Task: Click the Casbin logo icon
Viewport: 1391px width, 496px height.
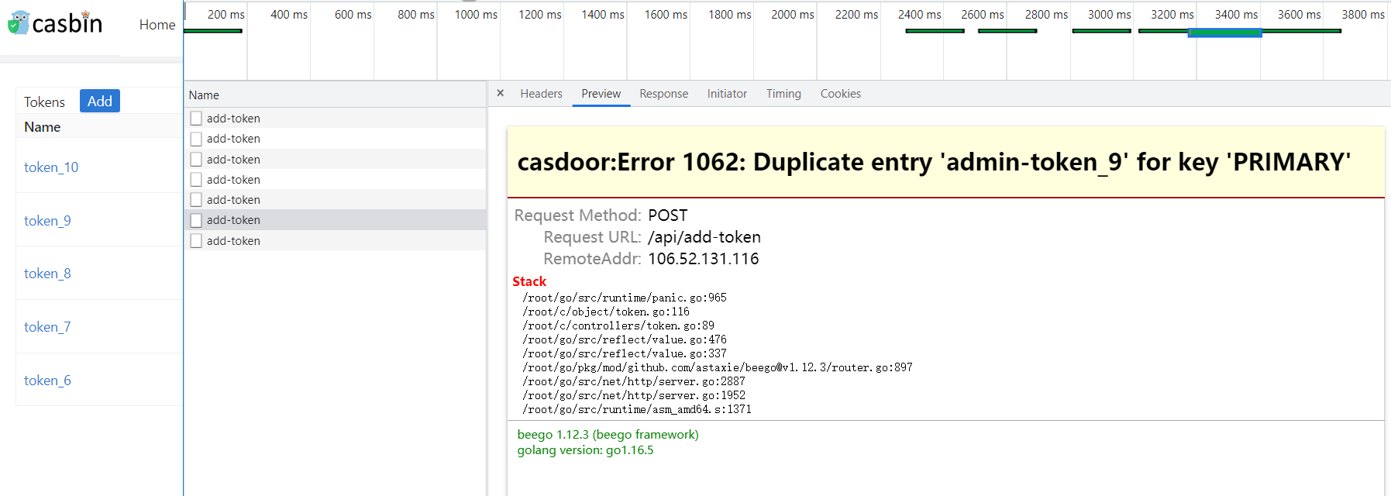Action: point(19,22)
